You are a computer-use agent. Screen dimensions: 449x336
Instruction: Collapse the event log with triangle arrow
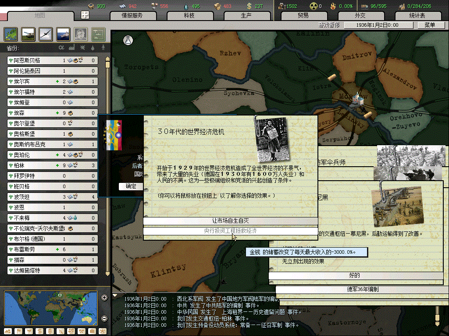pyautogui.click(x=115, y=295)
